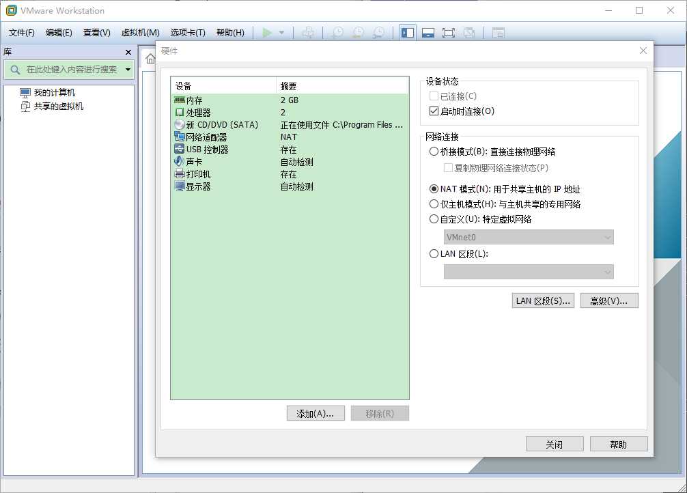
Task: Click the 设备 column header
Action: 223,86
